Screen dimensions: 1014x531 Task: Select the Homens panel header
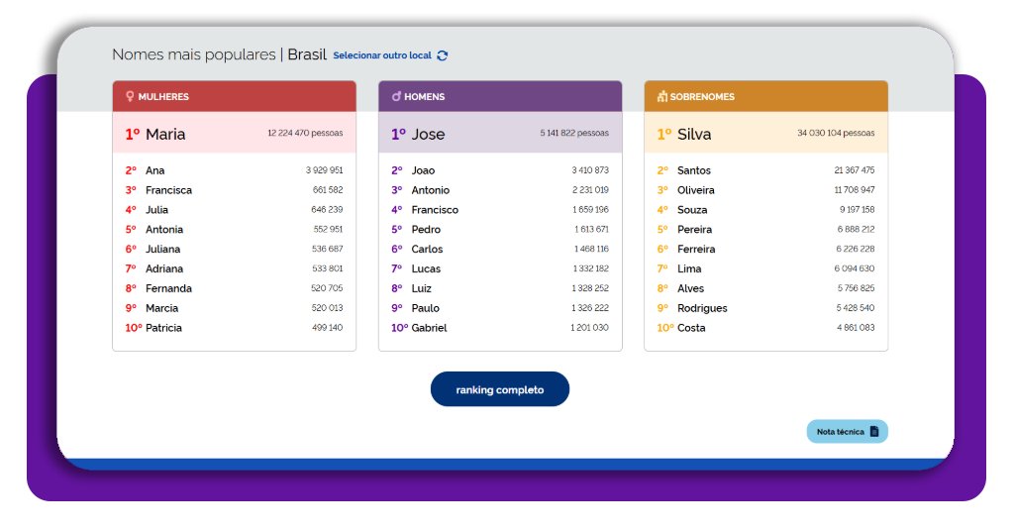(x=500, y=97)
